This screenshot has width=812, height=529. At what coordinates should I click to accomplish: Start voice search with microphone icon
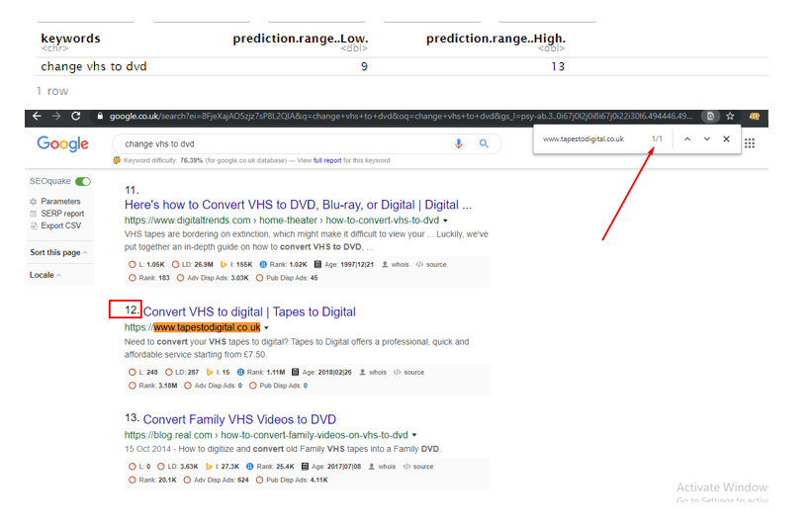point(458,144)
